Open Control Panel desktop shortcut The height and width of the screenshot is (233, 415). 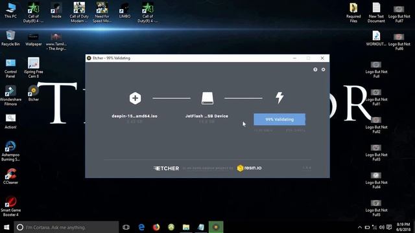tap(10, 69)
